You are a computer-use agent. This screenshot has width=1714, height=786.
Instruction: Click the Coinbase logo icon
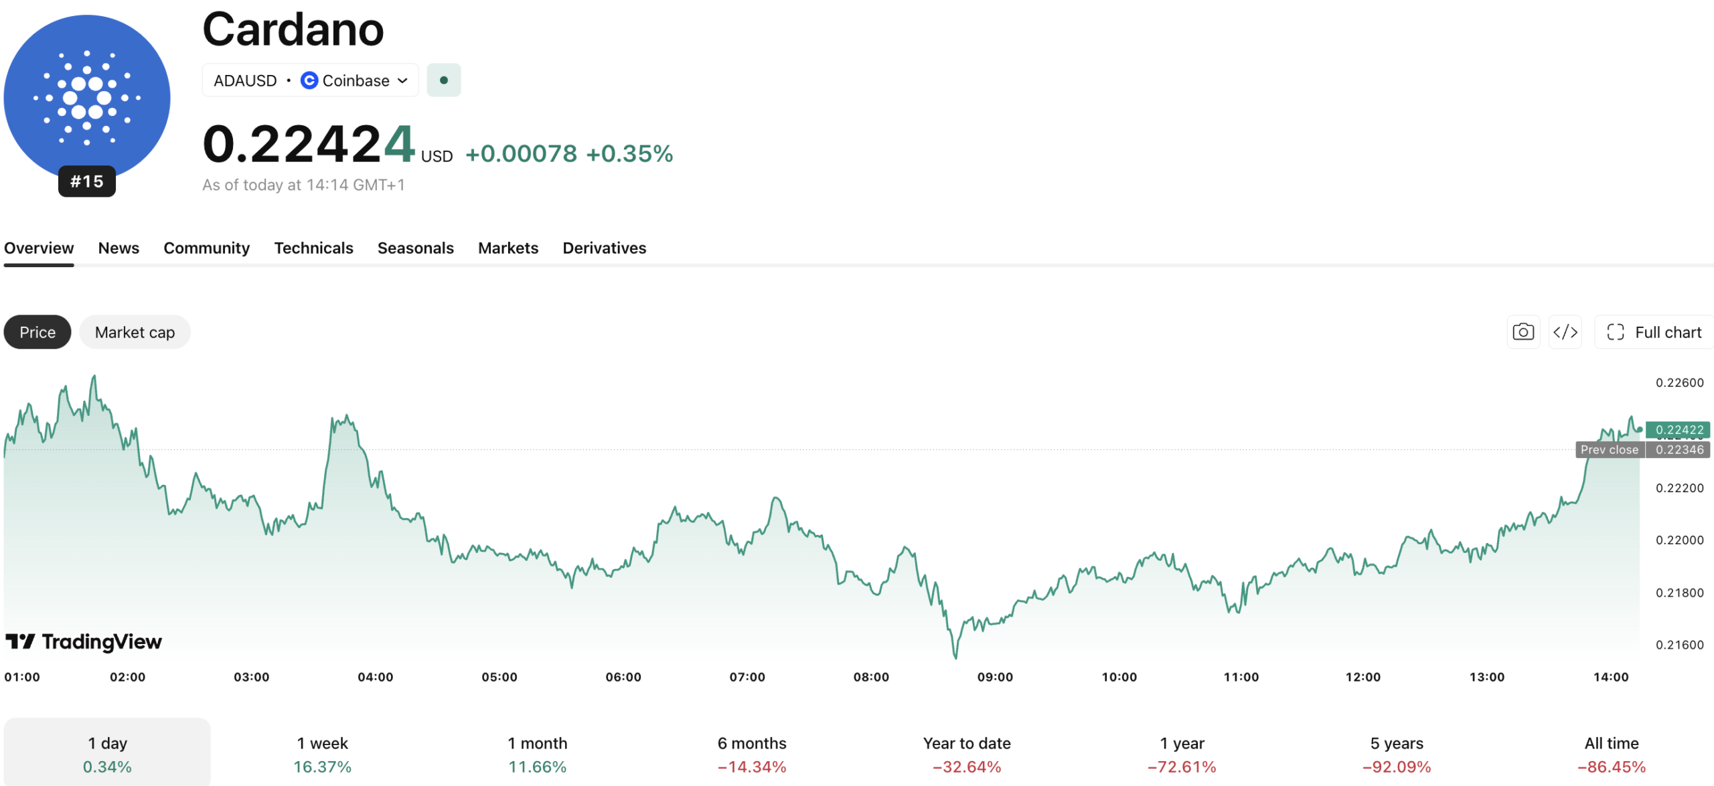309,80
